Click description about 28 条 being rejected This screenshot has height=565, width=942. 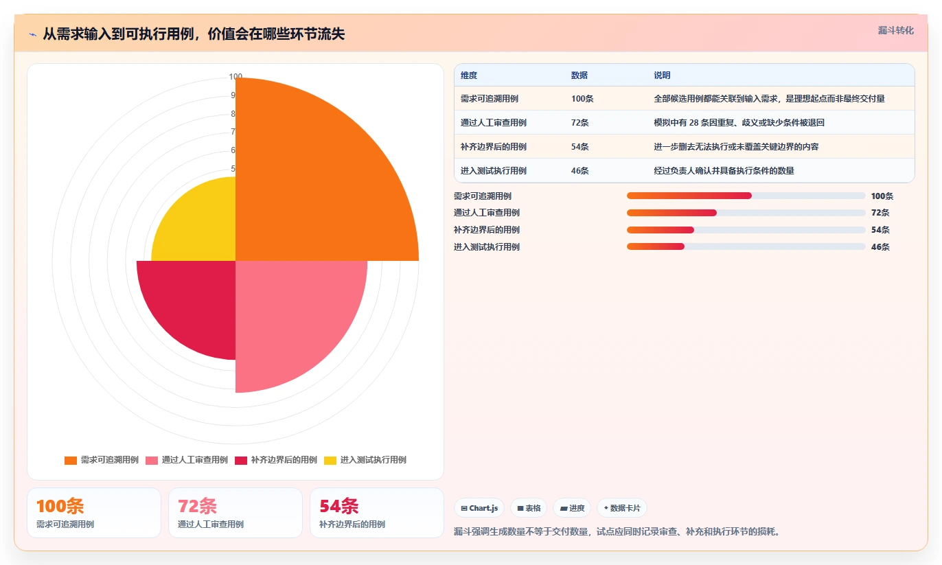point(739,123)
